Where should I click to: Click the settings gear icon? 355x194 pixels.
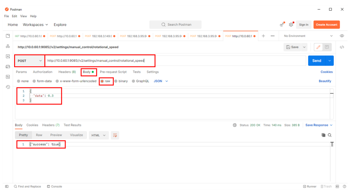(x=291, y=25)
